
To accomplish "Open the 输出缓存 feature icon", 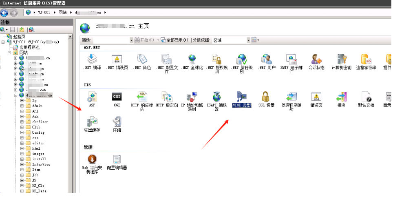I will pyautogui.click(x=92, y=122).
